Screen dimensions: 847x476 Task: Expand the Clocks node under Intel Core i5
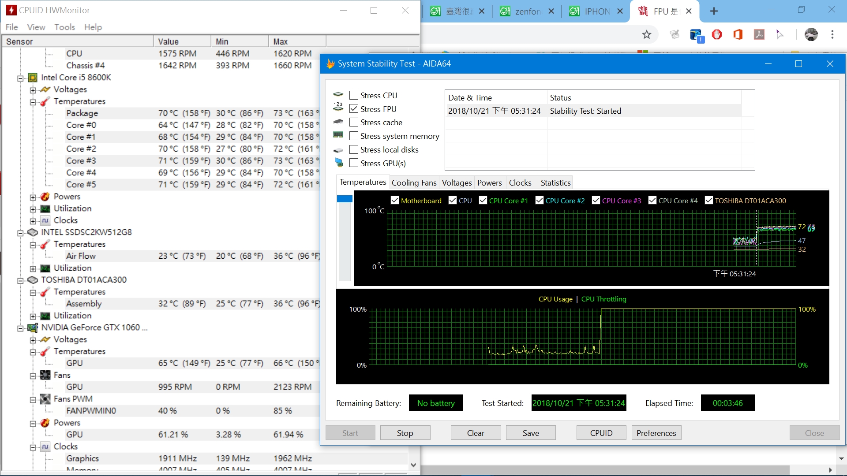(33, 221)
